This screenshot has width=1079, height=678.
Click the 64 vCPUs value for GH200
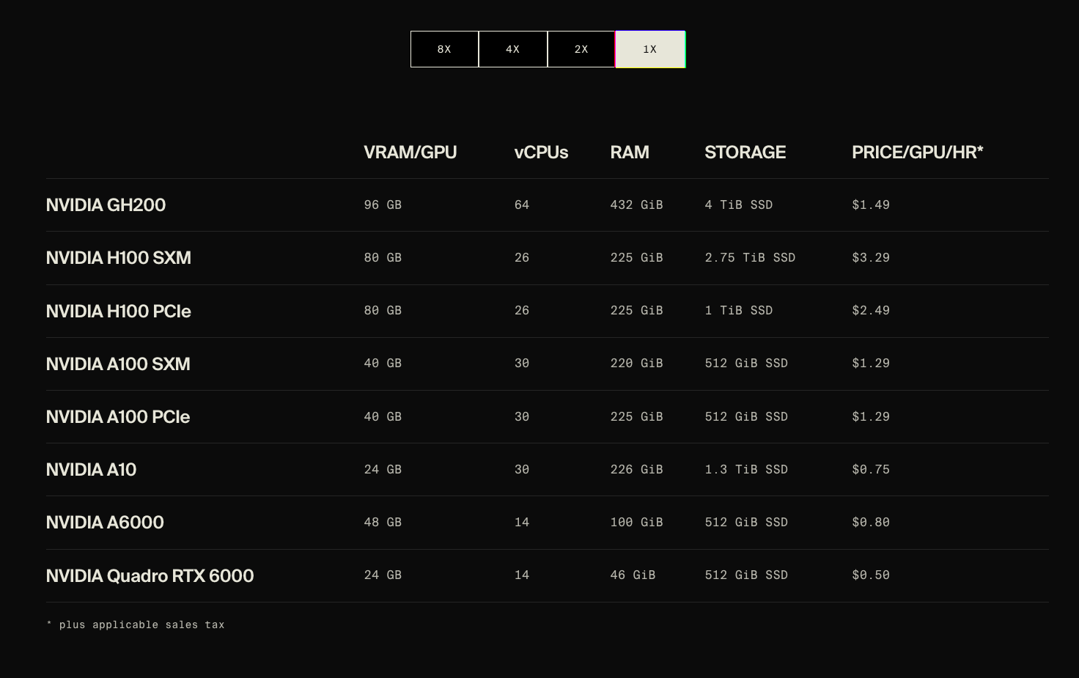(522, 205)
